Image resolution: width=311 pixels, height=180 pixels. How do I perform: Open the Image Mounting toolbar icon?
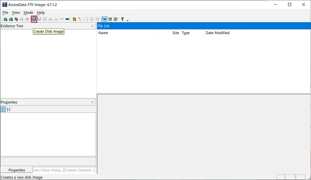[16, 19]
